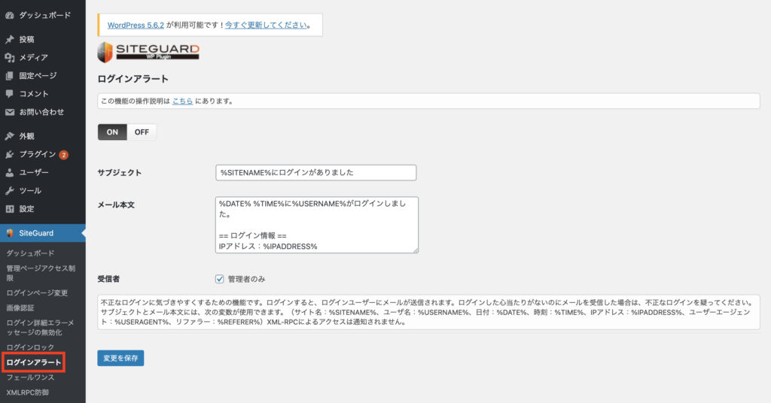771x403 pixels.
Task: Click the WordPress 5.6.2 link
Action: click(x=136, y=25)
